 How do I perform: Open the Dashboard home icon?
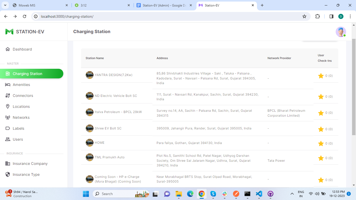pyautogui.click(x=8, y=49)
